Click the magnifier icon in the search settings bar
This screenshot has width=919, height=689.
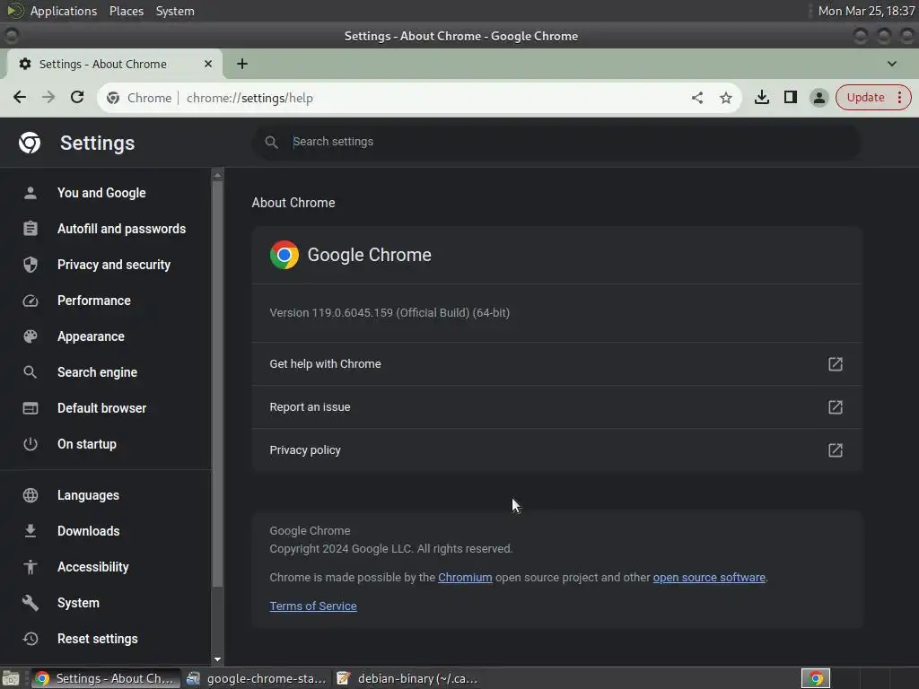[271, 142]
